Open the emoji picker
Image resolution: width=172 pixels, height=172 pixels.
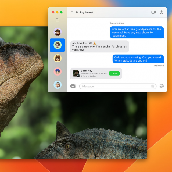(162, 86)
